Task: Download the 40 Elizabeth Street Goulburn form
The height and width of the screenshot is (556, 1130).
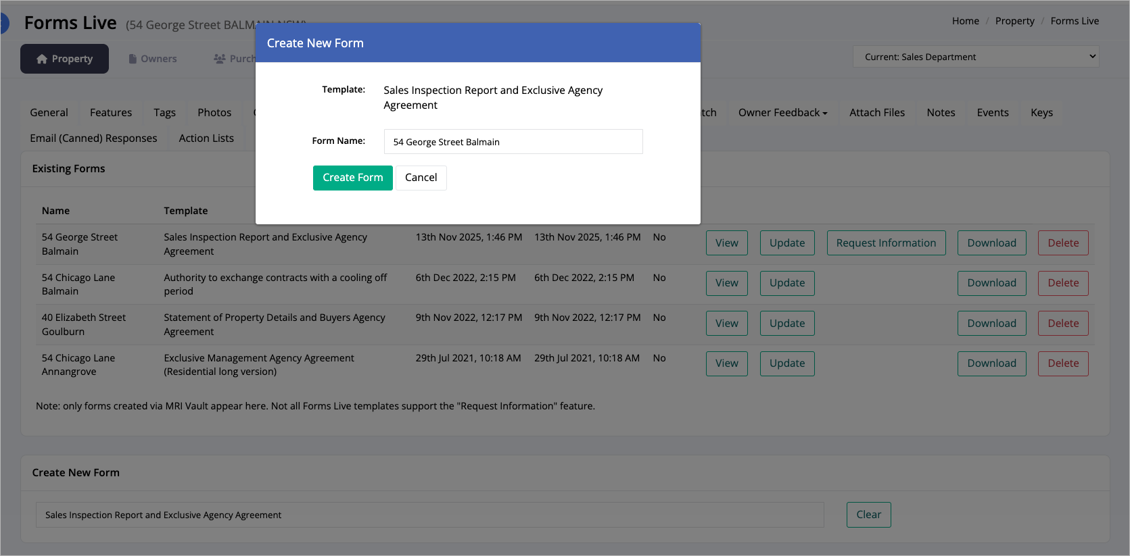Action: pos(991,324)
